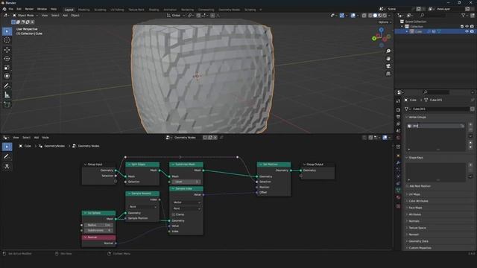Screen dimensions: 477x268
Task: Select the Add Cube tool in viewport toolbar
Action: click(x=7, y=105)
